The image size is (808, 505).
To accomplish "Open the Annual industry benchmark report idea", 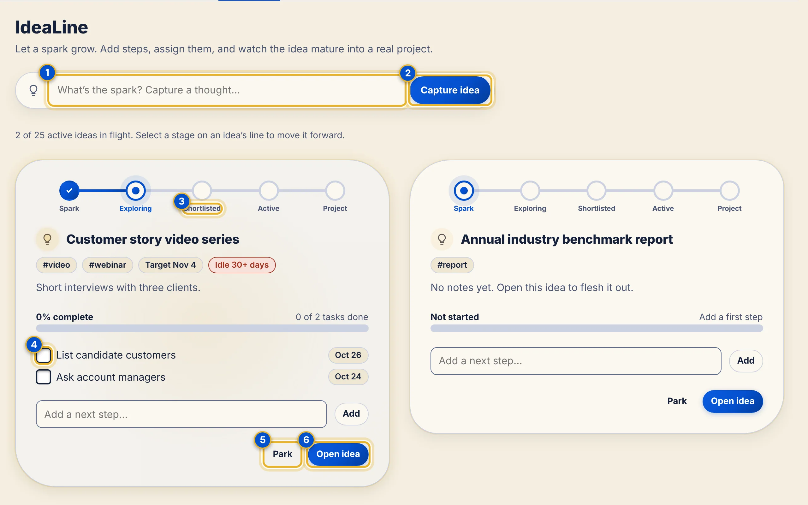I will [733, 401].
